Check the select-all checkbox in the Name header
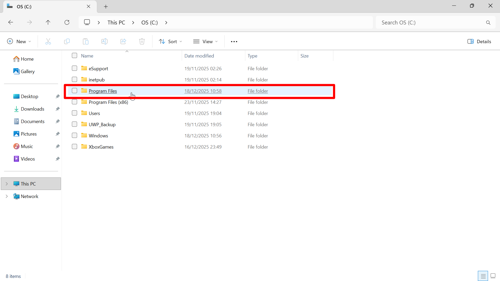Viewport: 500px width, 281px height. pyautogui.click(x=74, y=55)
